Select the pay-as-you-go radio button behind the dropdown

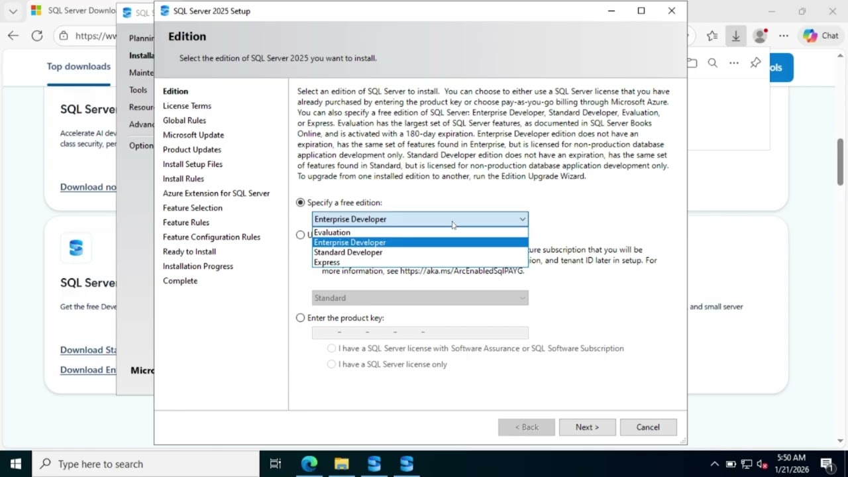coord(301,235)
